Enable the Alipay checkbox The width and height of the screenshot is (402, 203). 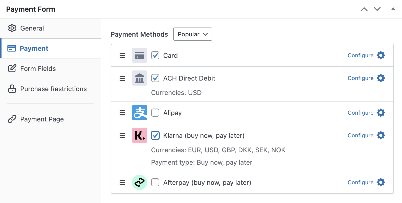pos(155,113)
